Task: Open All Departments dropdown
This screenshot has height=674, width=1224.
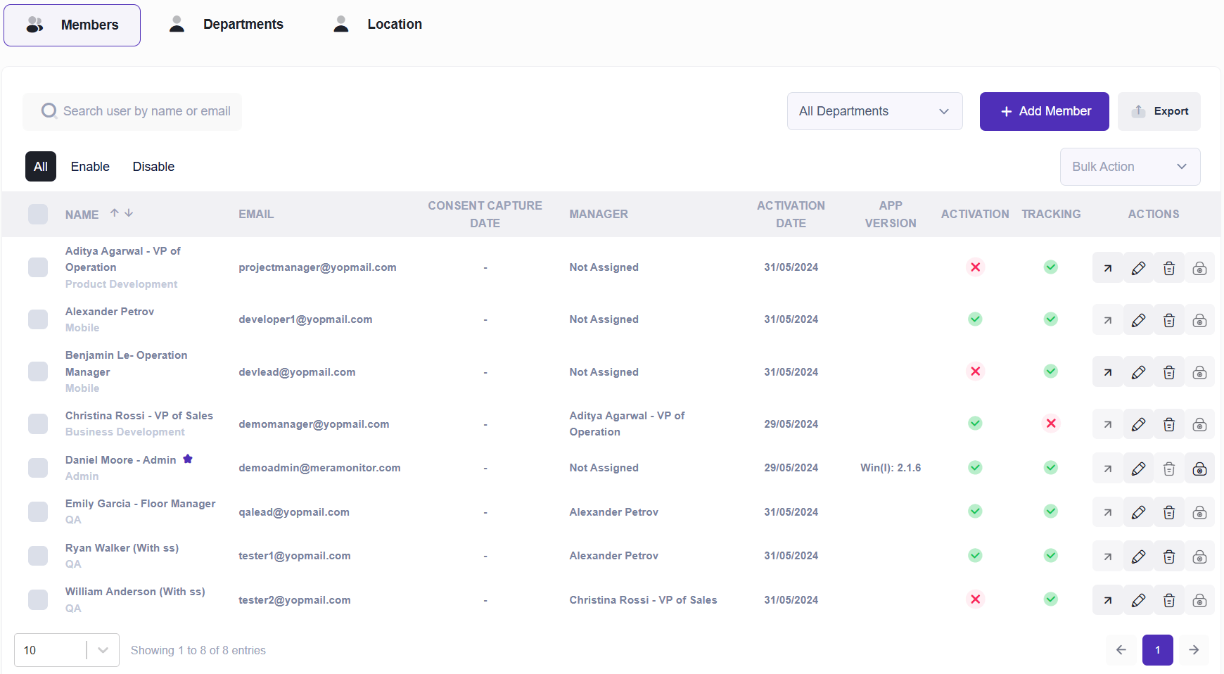Action: point(874,111)
